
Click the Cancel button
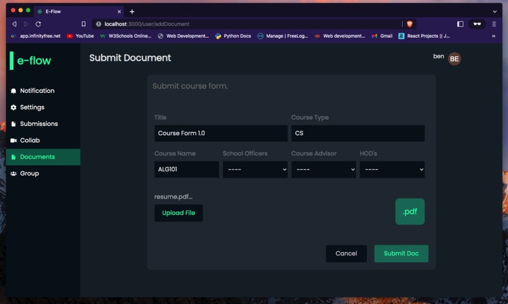click(346, 254)
